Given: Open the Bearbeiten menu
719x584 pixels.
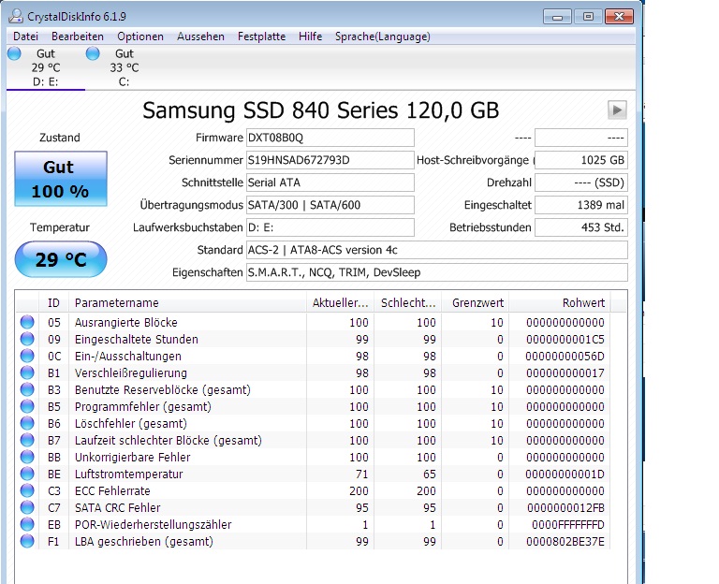Looking at the screenshot, I should 78,36.
